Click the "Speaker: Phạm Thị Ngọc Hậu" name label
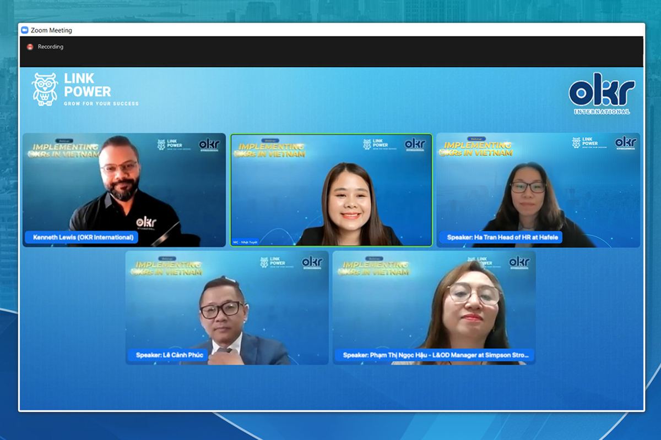661x440 pixels. point(435,355)
